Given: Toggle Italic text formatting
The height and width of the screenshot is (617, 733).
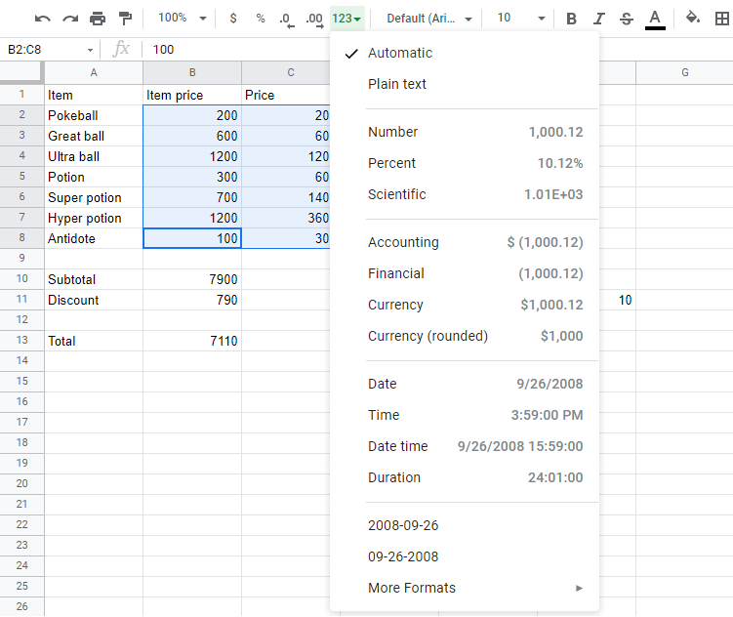Looking at the screenshot, I should 598,19.
